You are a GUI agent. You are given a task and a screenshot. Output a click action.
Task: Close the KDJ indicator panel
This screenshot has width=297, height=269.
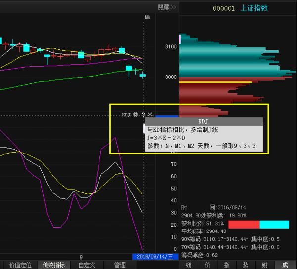point(150,115)
